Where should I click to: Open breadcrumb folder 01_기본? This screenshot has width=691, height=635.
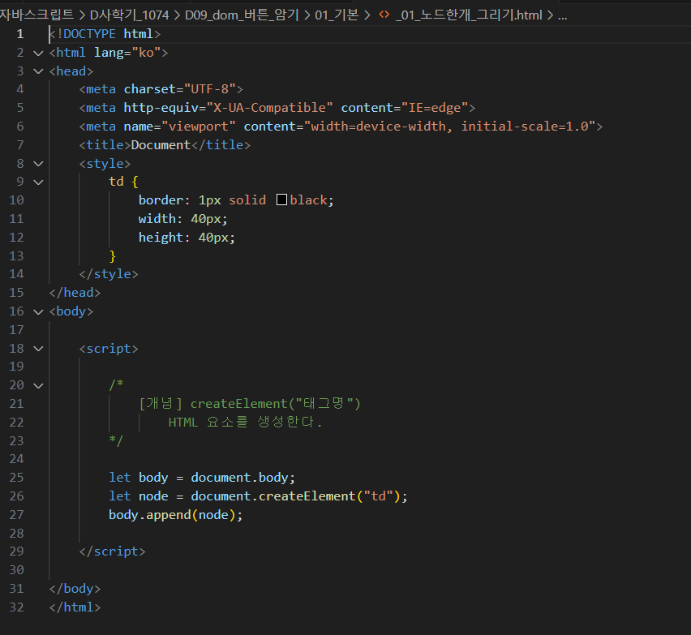[337, 15]
